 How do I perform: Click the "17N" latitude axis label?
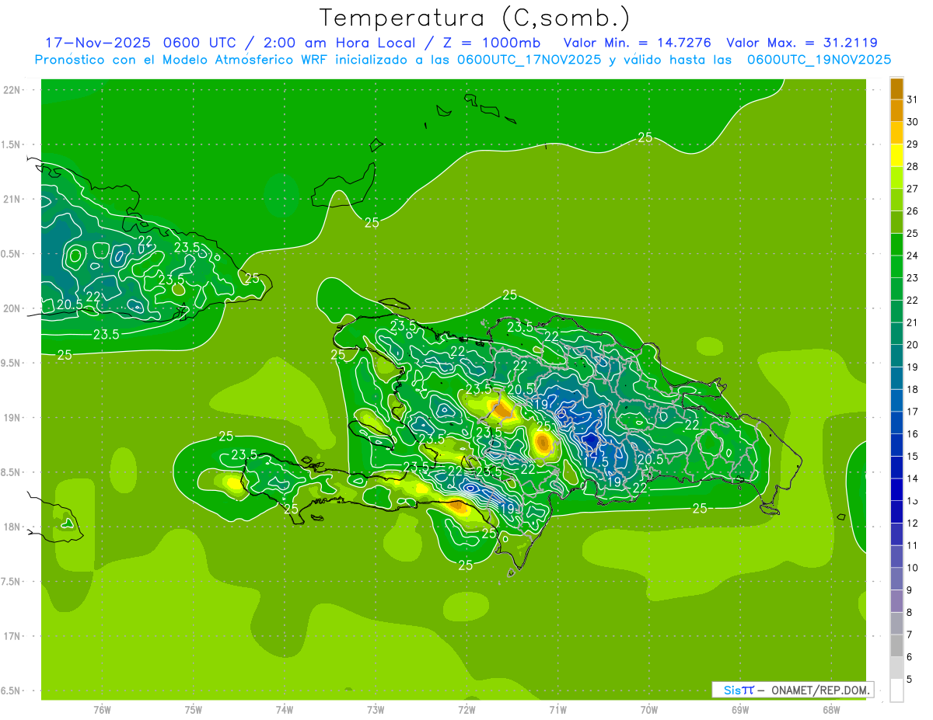point(12,636)
